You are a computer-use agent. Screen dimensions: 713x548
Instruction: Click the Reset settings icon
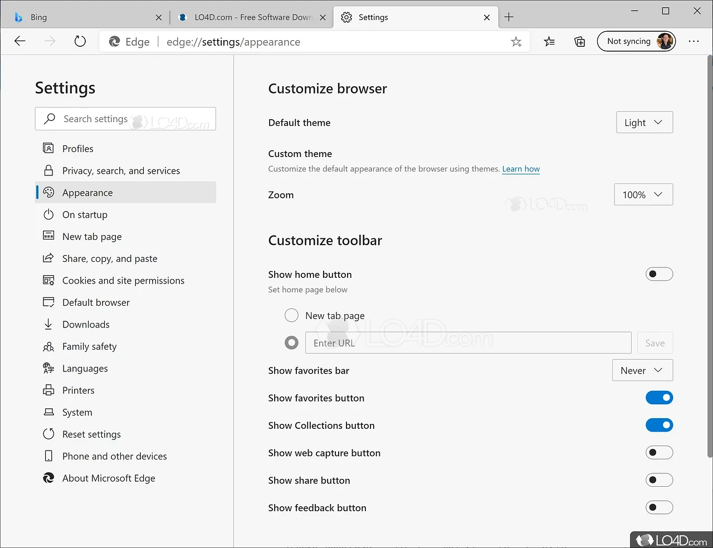[48, 434]
